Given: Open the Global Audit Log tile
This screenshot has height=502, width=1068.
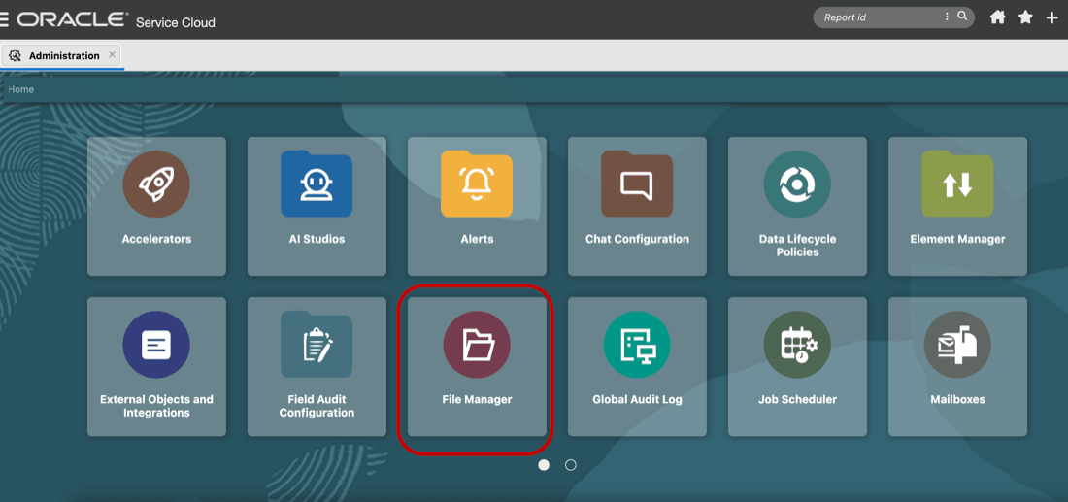Looking at the screenshot, I should tap(637, 366).
